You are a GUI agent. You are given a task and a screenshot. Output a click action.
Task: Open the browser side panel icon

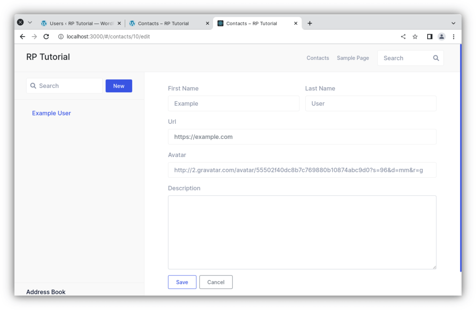point(430,37)
